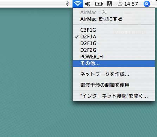Open the battery charging status icon
This screenshot has width=157, height=137.
click(x=99, y=4)
